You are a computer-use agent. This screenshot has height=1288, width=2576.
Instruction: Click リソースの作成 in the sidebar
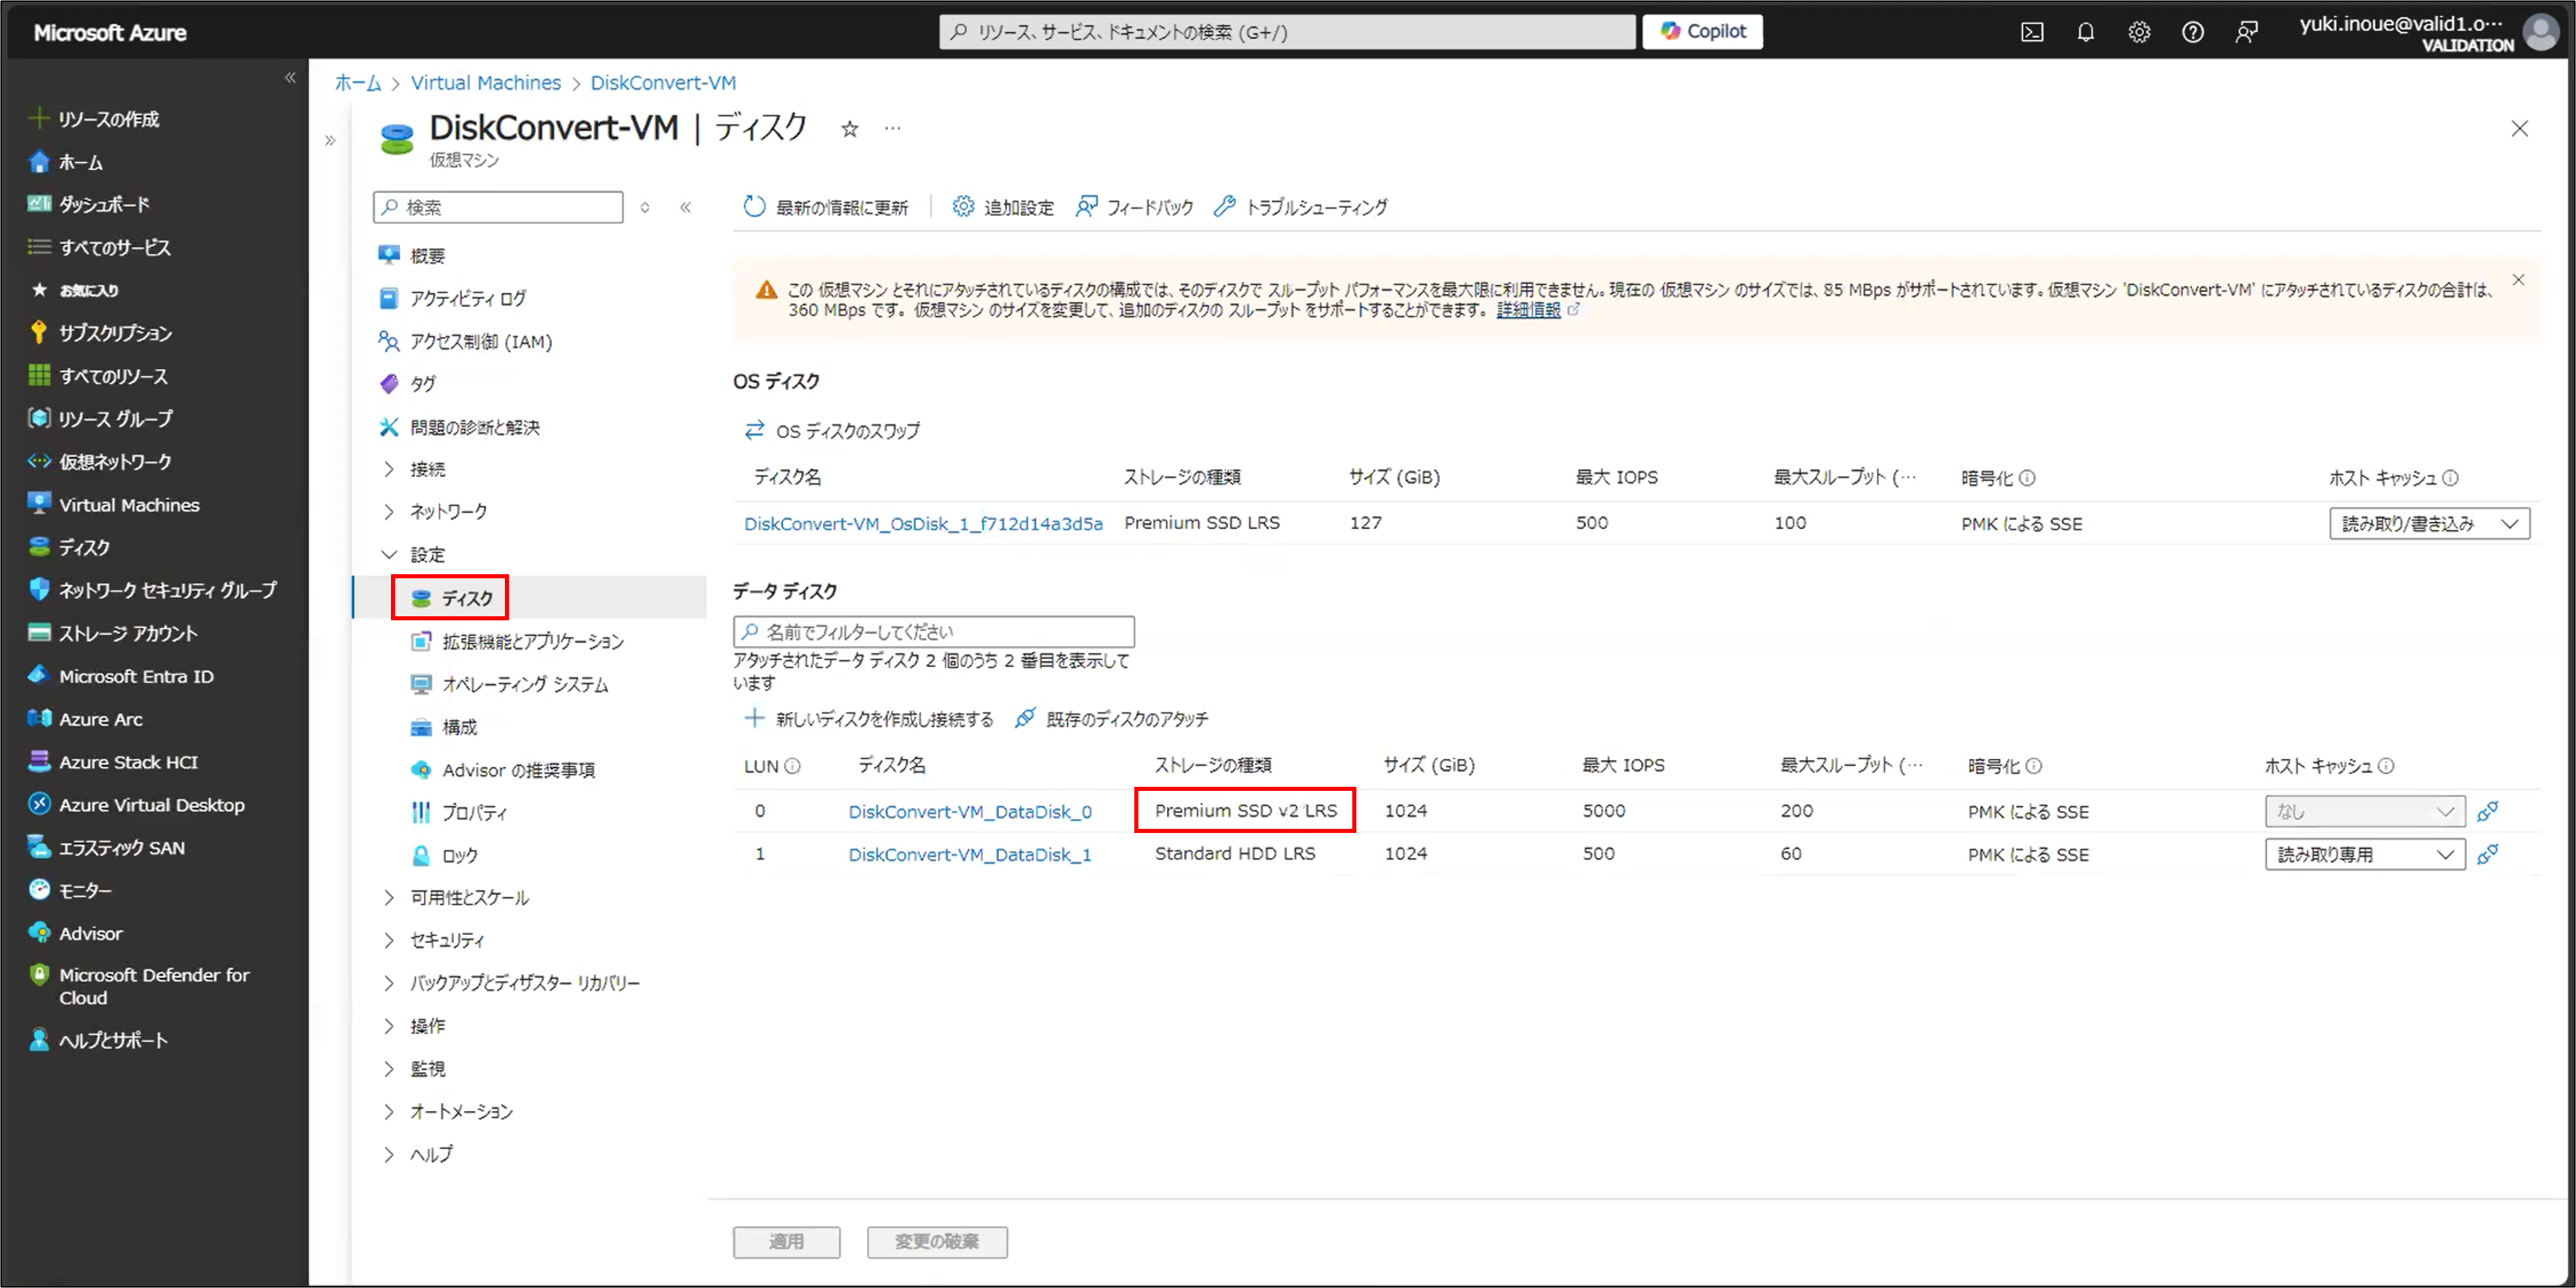pos(108,119)
